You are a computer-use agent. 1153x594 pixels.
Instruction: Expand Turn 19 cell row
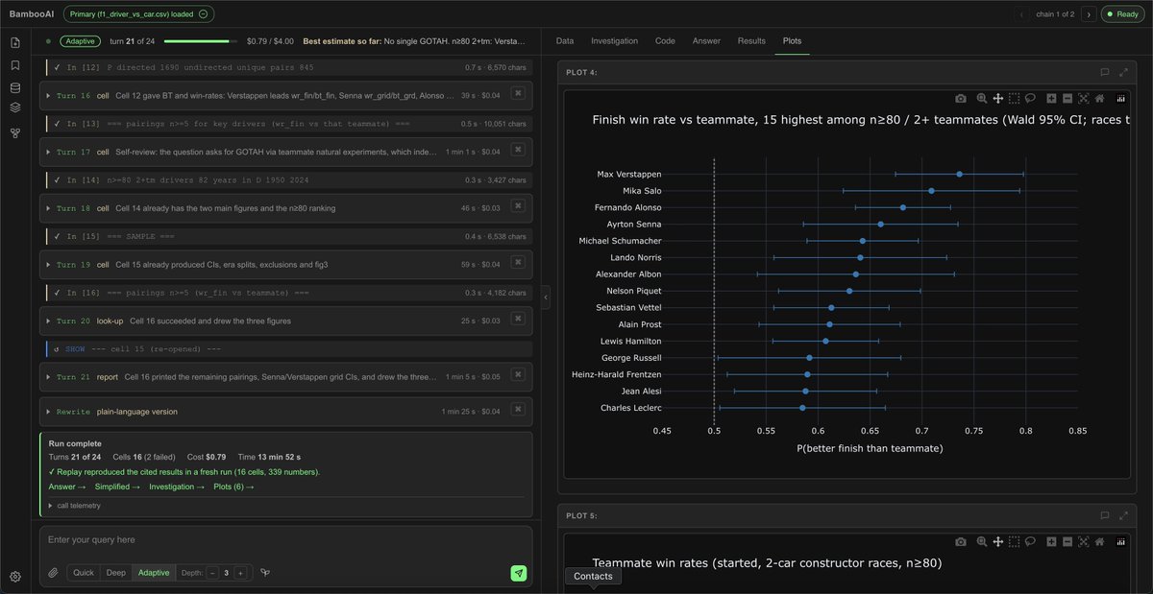point(285,264)
